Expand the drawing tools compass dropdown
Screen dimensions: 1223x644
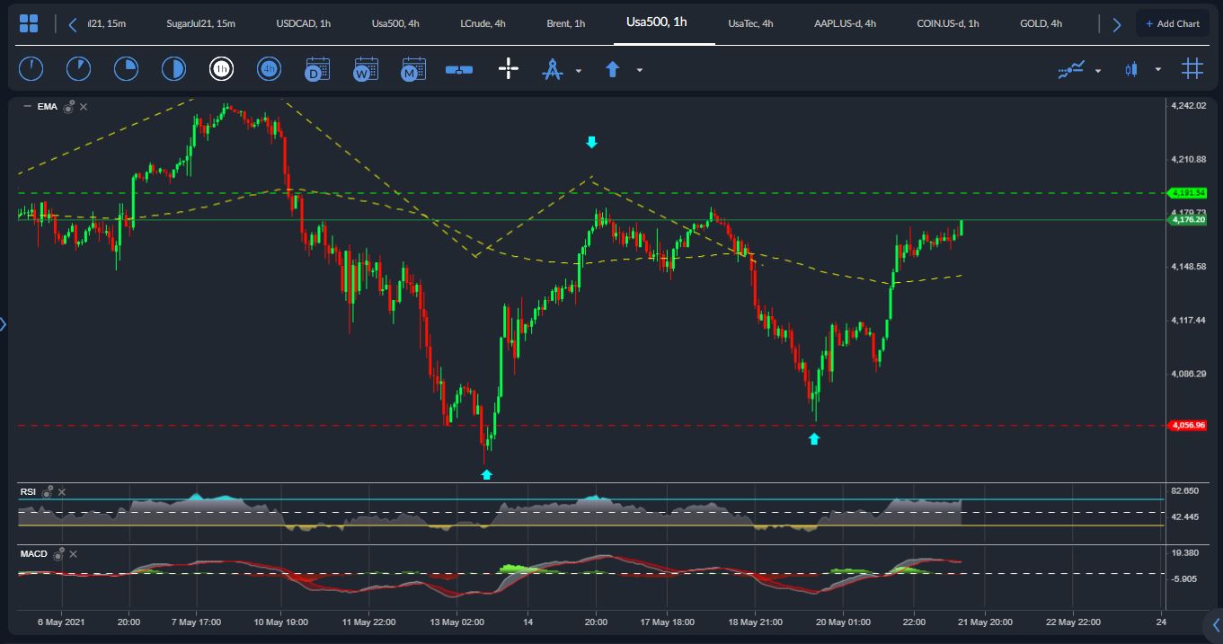579,70
